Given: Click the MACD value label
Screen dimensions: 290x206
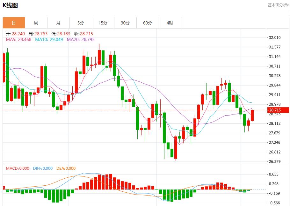Looking at the screenshot, I should (x=18, y=168).
